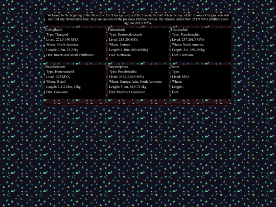Click 'Diet: Carnivore' in Postosuchus card

pyautogui.click(x=182, y=55)
